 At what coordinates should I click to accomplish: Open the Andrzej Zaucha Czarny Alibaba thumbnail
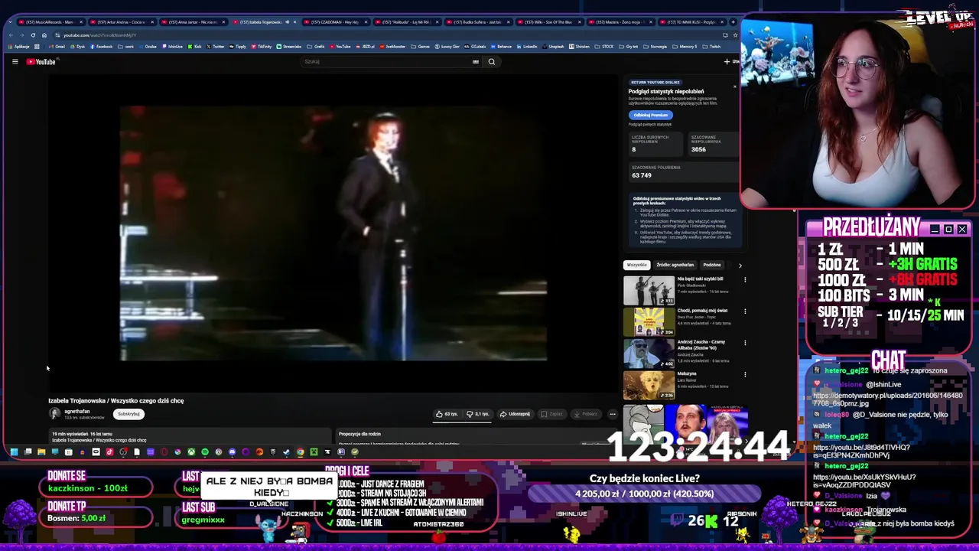tap(649, 354)
